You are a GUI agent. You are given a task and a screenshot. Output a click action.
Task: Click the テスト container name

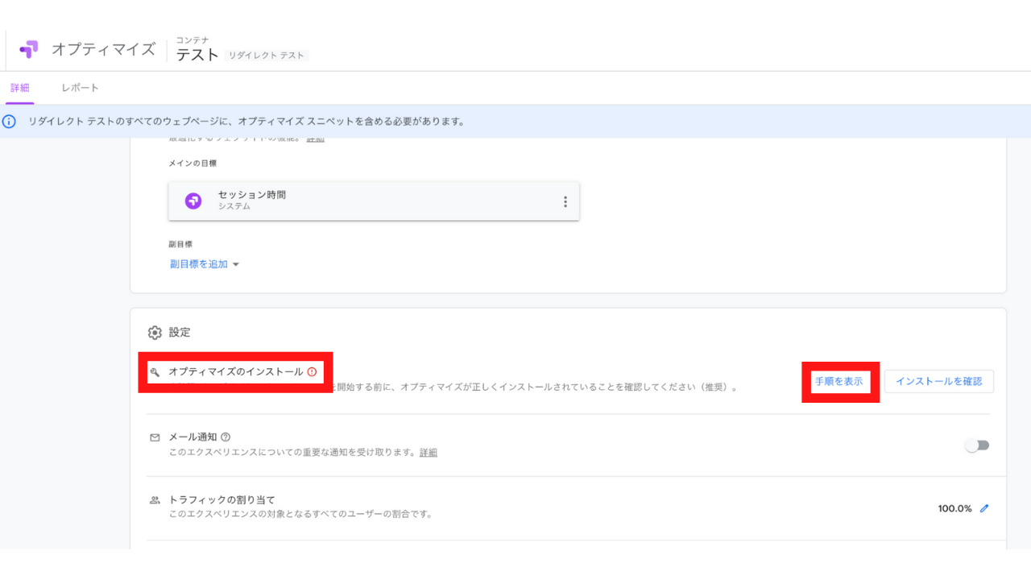pyautogui.click(x=197, y=55)
